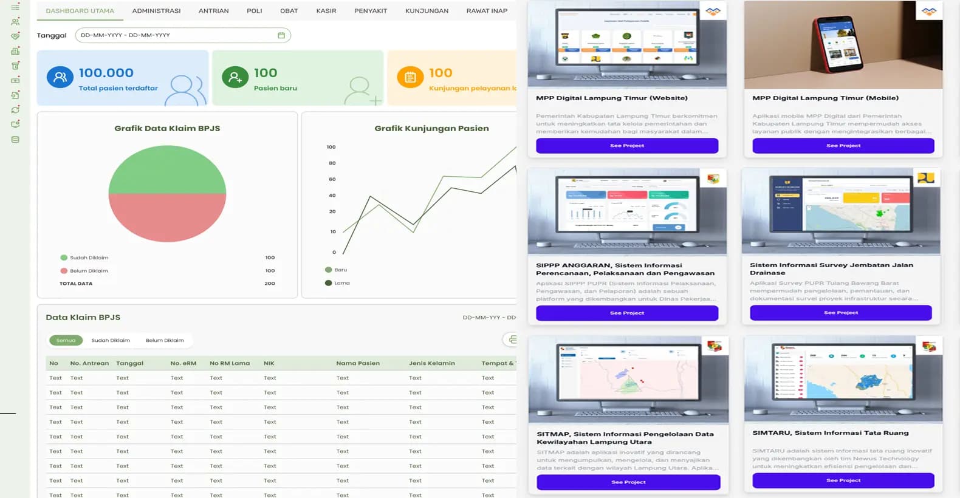
Task: Click the No. eRM column header
Action: [x=183, y=363]
